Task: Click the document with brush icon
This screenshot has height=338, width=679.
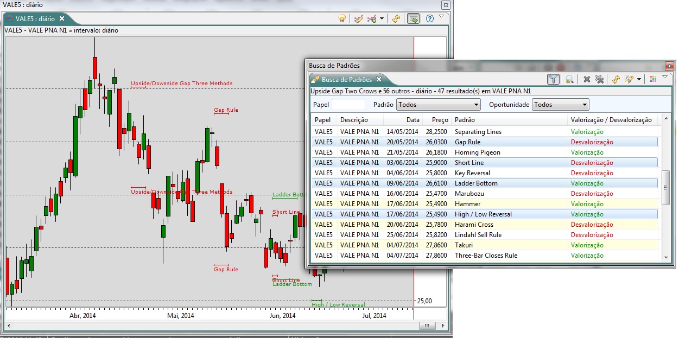Action: click(629, 79)
